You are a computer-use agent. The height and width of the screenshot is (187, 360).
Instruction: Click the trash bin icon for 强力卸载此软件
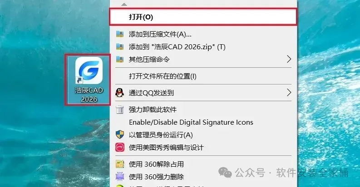point(119,110)
